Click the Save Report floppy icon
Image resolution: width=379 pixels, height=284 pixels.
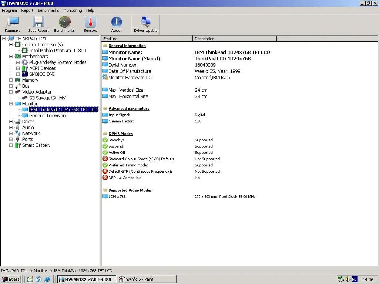(38, 22)
